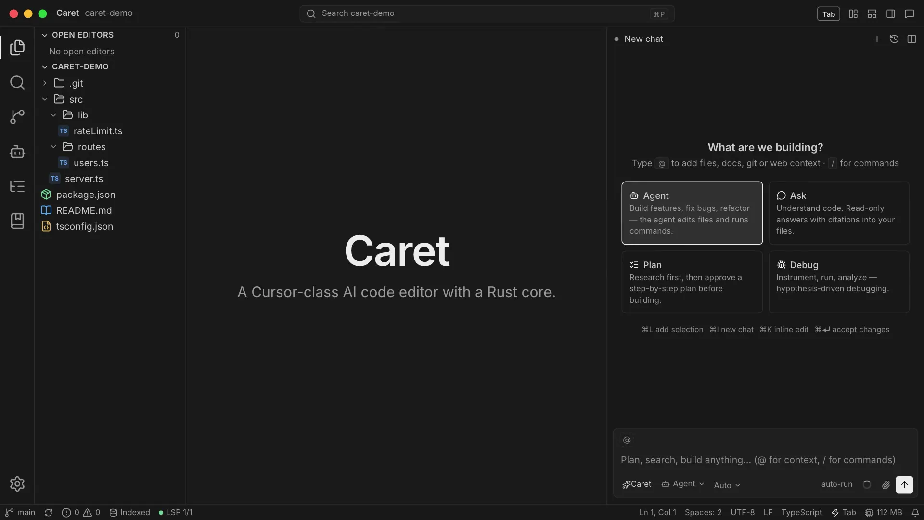Open the Source Control branch icon
Viewport: 924px width, 520px height.
pyautogui.click(x=17, y=117)
